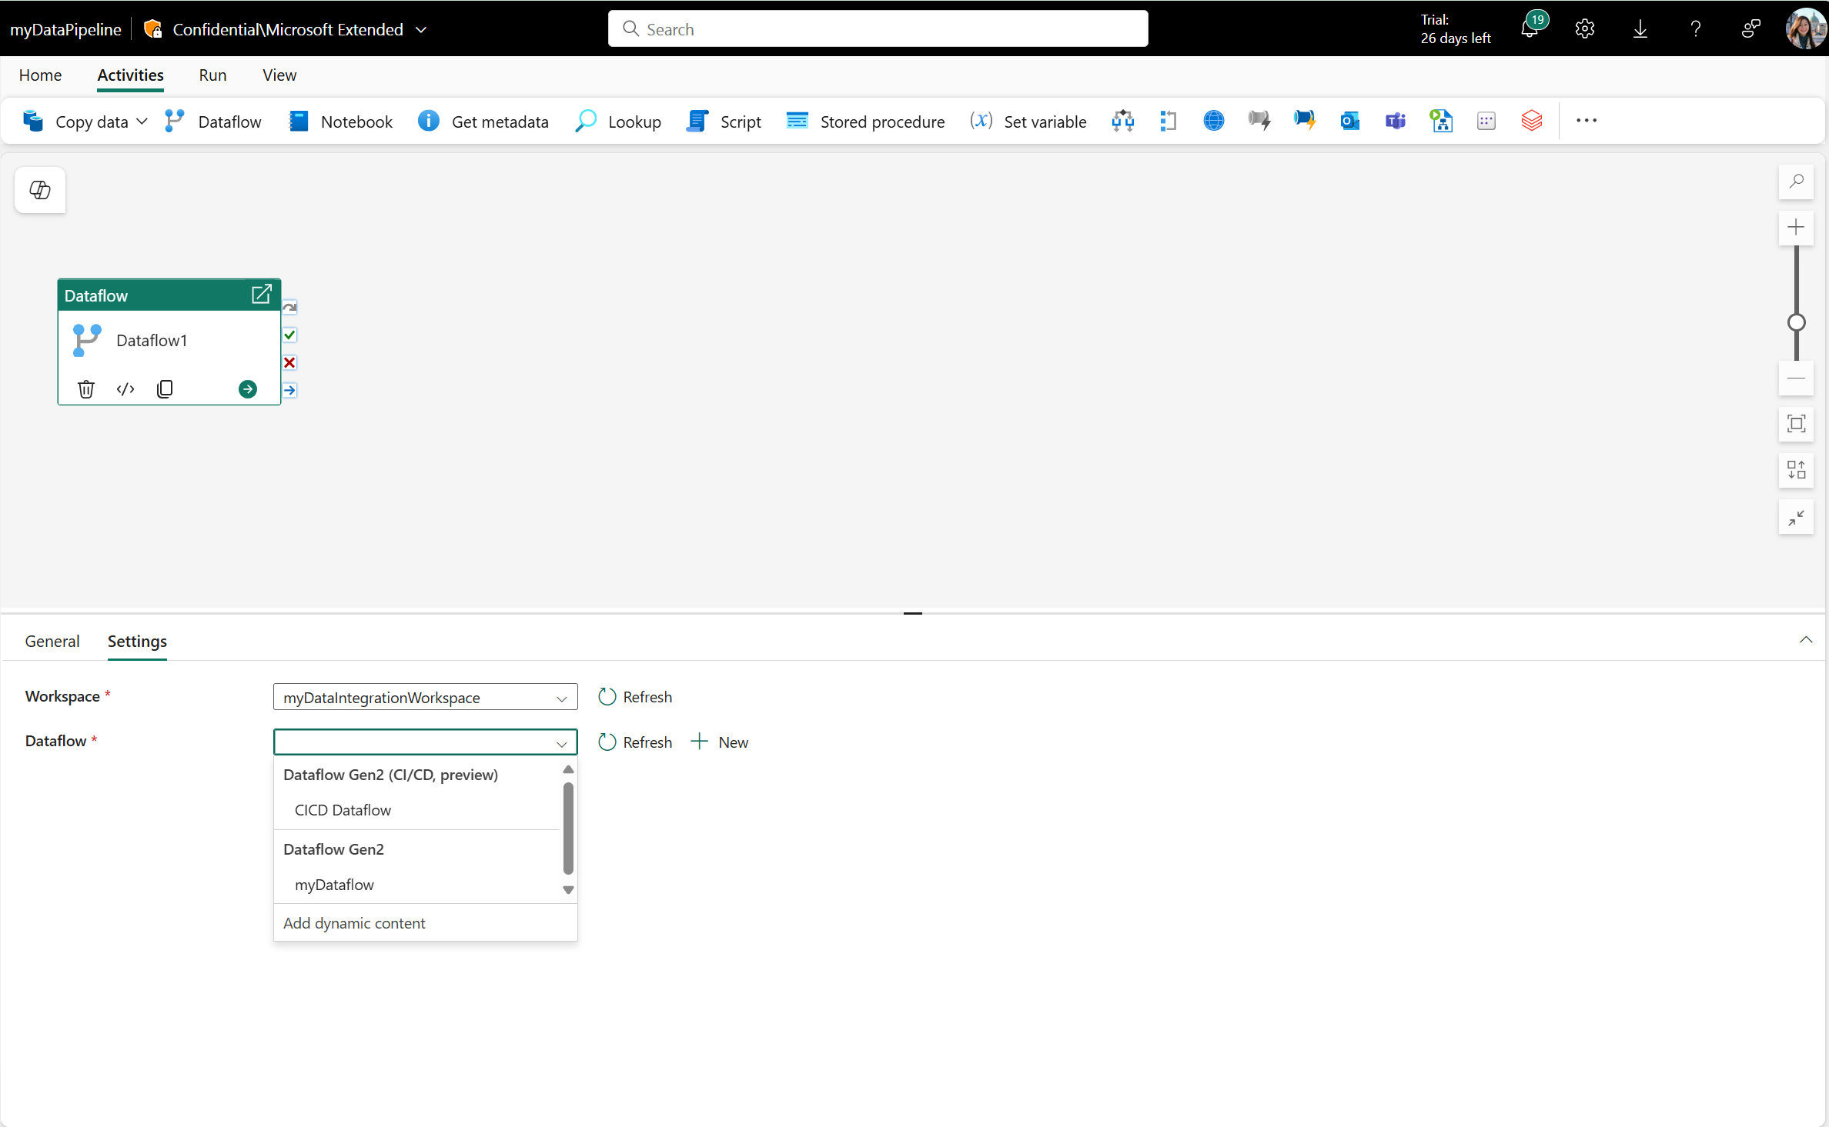Insert a Teams activity from the toolbar
This screenshot has height=1127, width=1829.
click(x=1395, y=121)
